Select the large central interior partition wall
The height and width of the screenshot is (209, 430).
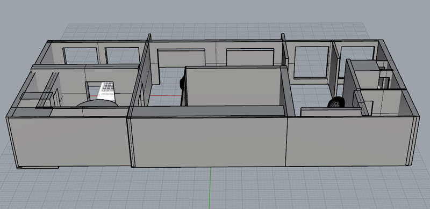coord(234,86)
